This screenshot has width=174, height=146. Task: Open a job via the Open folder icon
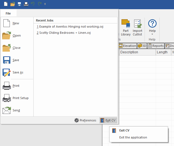[7, 36]
